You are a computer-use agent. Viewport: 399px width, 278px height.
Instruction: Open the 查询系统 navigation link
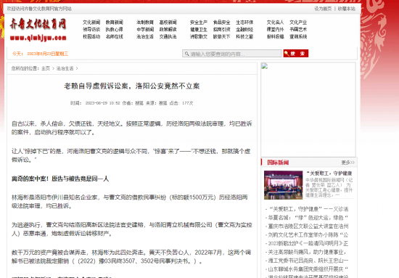tap(298, 37)
